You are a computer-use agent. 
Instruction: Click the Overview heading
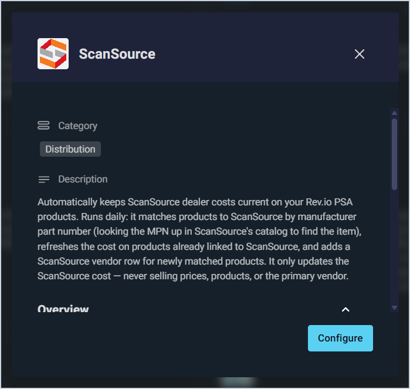pyautogui.click(x=63, y=309)
